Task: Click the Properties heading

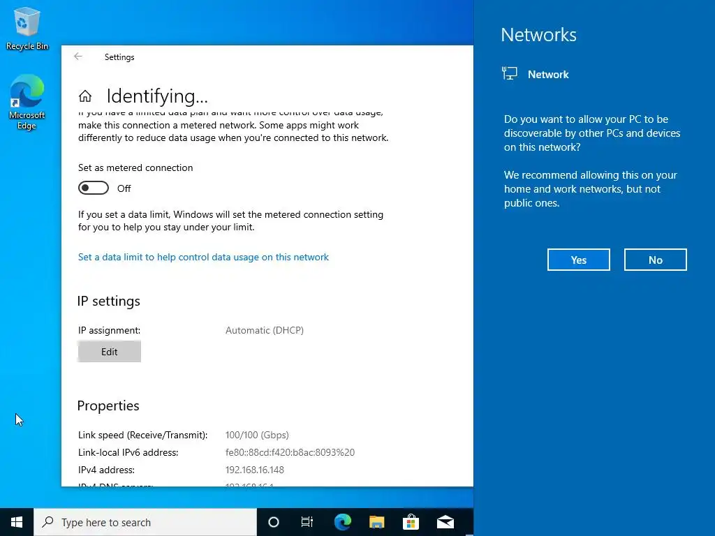Action: pyautogui.click(x=108, y=405)
